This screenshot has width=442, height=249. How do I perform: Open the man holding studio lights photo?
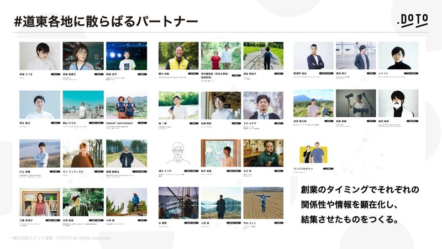(x=356, y=103)
